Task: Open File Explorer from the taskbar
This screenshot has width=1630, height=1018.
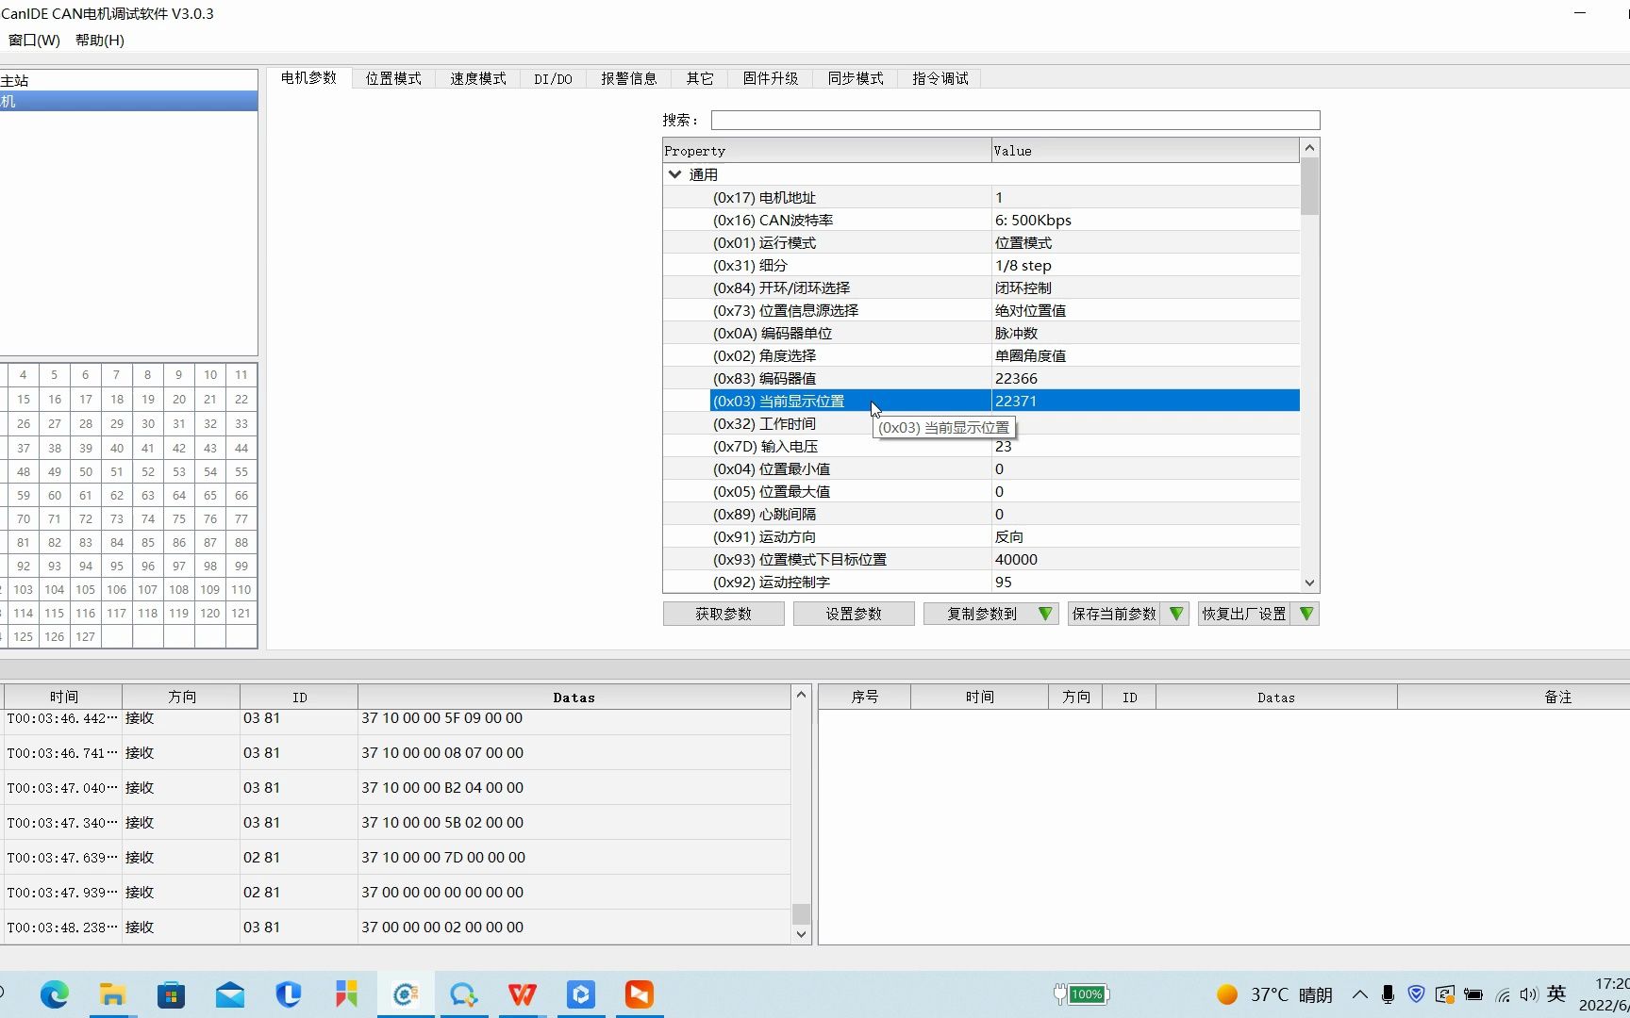Action: coord(112,993)
